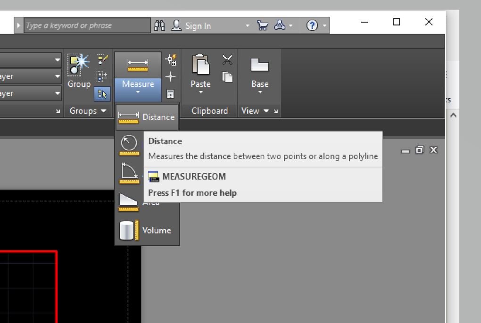481x323 pixels.
Task: Toggle the Group Selection on/off button
Action: [102, 94]
